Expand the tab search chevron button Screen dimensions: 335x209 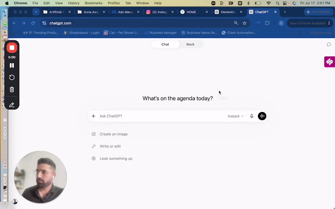coord(36,12)
